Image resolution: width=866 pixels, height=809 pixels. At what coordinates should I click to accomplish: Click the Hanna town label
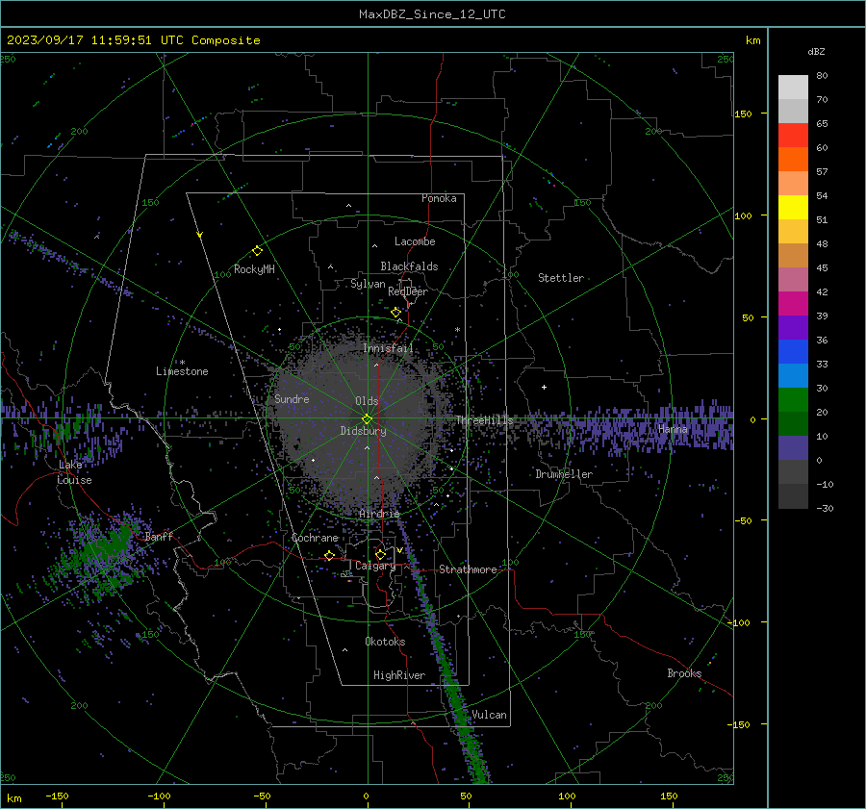click(x=673, y=429)
